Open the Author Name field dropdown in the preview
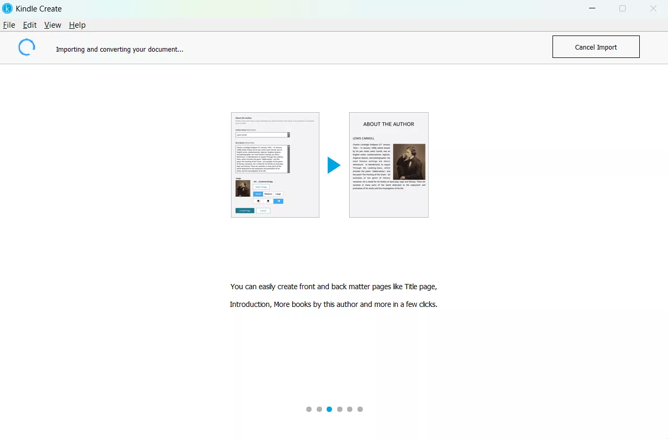The image size is (668, 439). tap(289, 135)
